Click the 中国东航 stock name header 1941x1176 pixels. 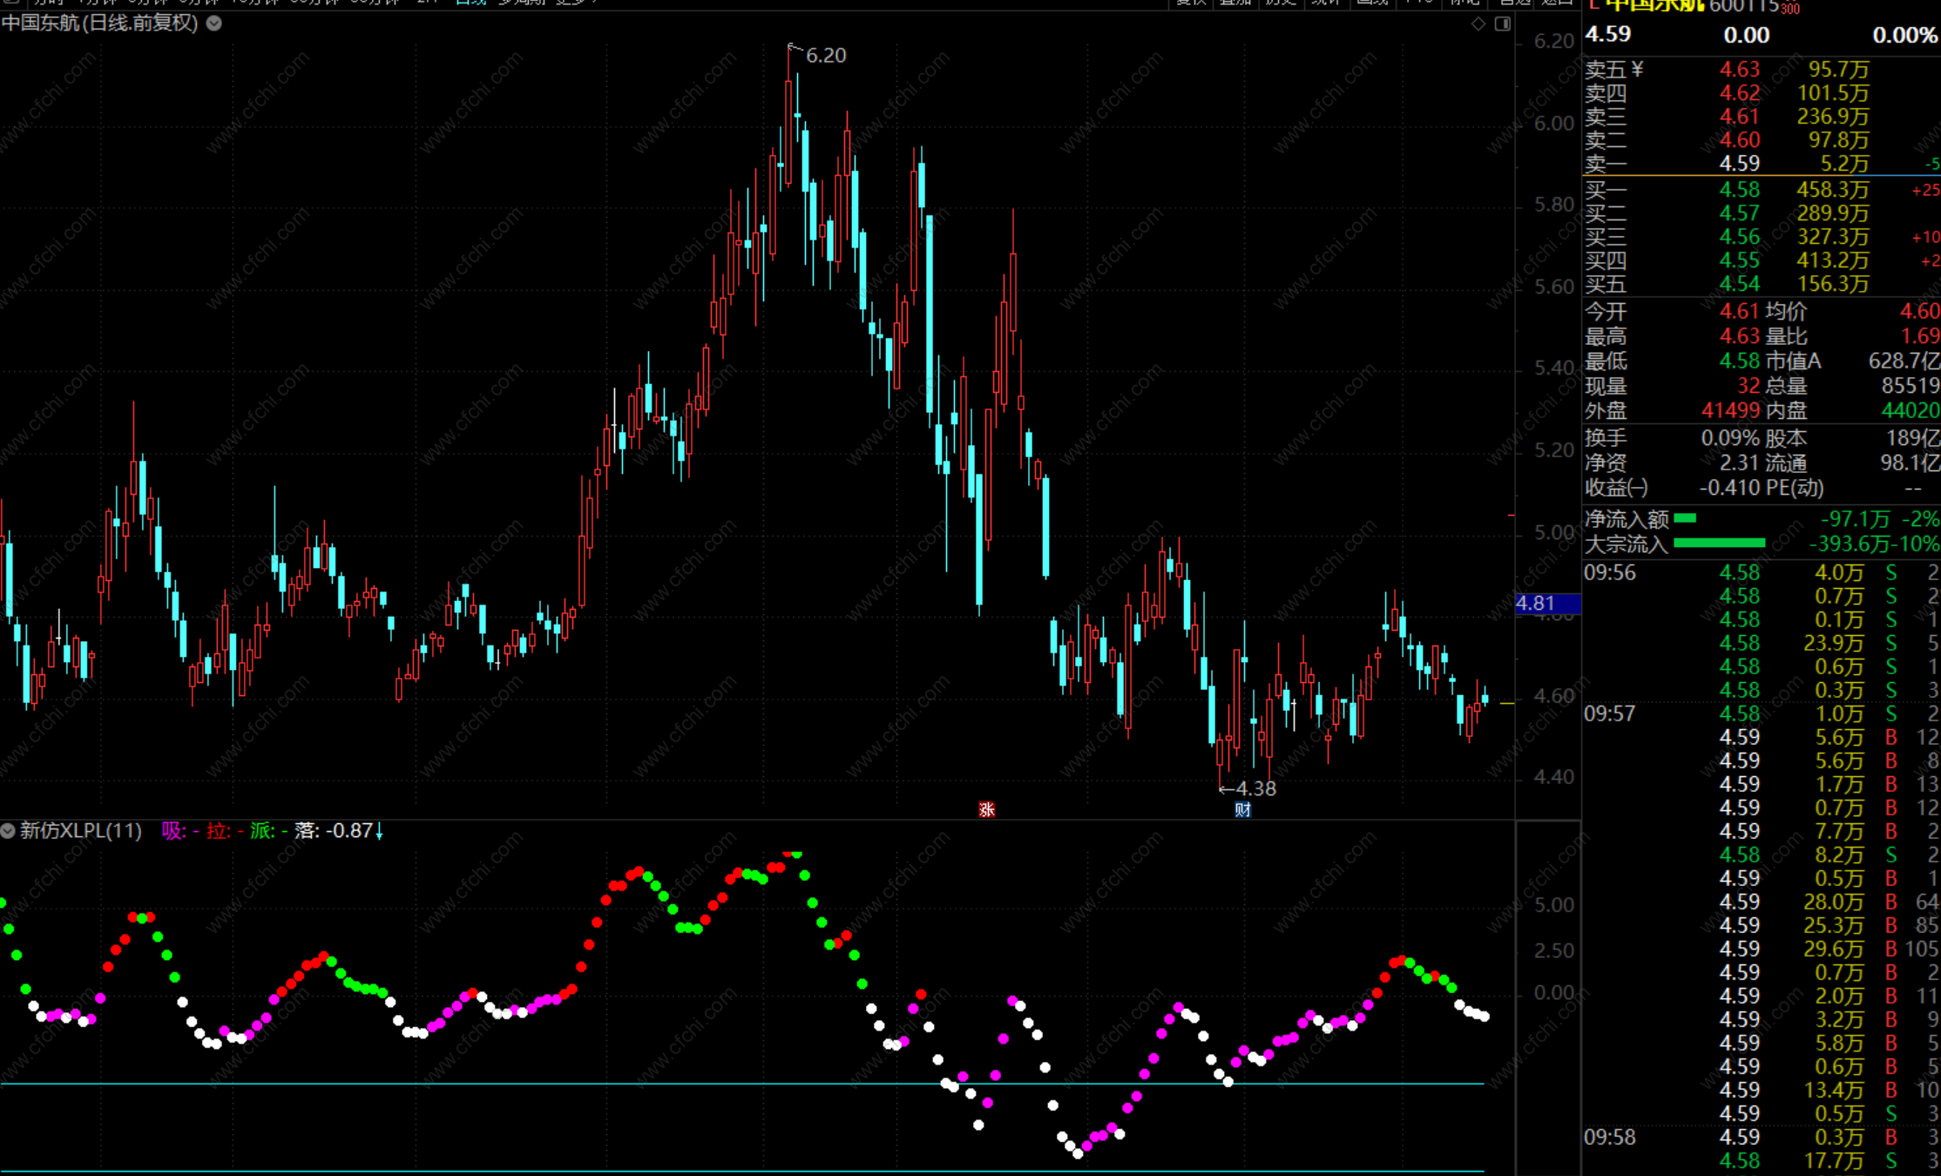coord(1654,5)
